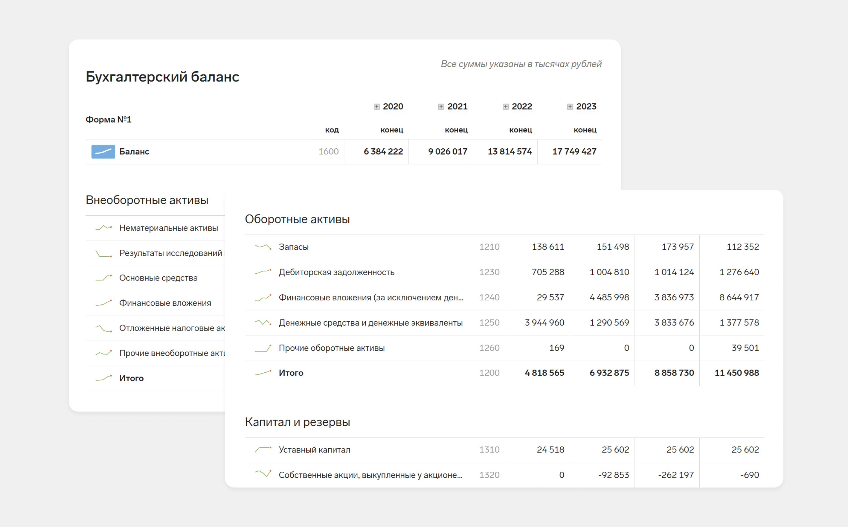The height and width of the screenshot is (527, 848).
Task: Select Уставный капитал row label
Action: point(315,450)
